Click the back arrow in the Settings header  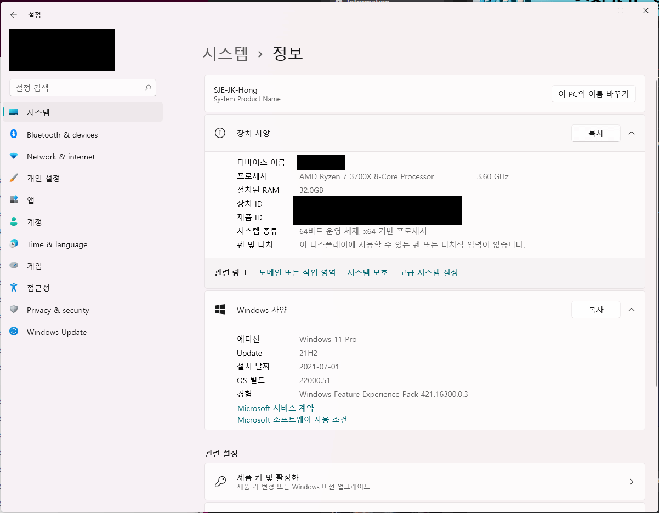point(14,15)
